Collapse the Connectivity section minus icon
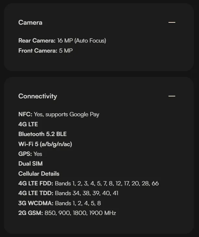 pyautogui.click(x=172, y=96)
